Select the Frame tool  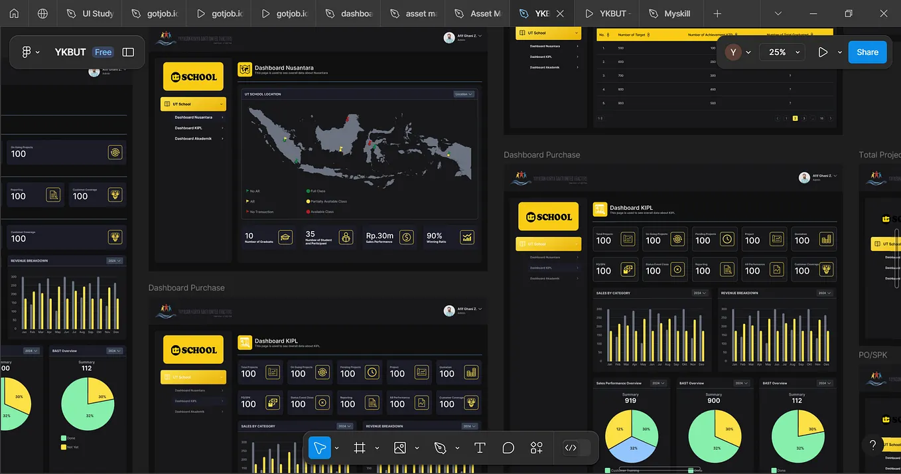pos(360,448)
